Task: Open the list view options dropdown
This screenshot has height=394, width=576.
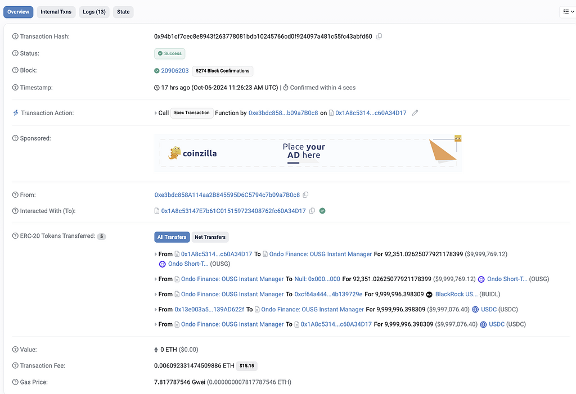Action: pos(568,12)
